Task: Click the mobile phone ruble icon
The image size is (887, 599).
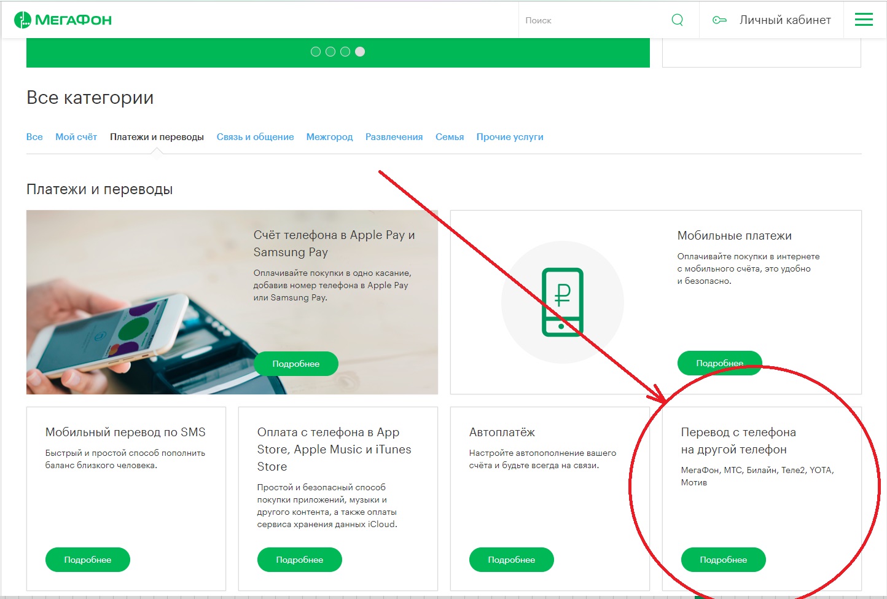Action: click(562, 302)
